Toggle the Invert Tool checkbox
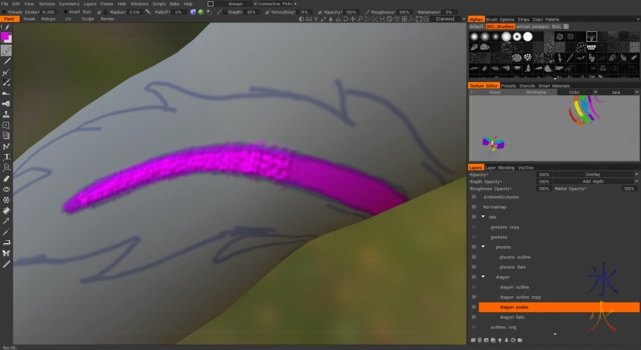Screen dimensions: 641x350 point(64,12)
